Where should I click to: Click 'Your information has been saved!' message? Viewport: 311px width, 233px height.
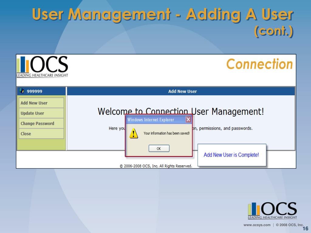(167, 133)
